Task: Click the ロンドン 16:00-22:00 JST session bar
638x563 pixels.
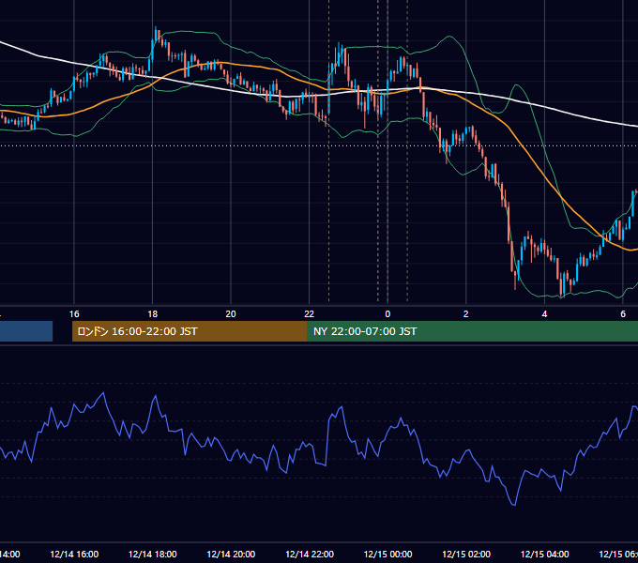Action: (190, 331)
